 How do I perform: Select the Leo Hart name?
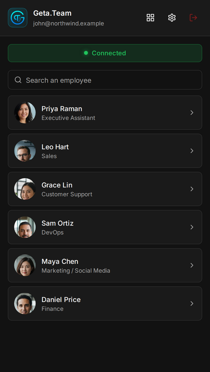tap(55, 147)
